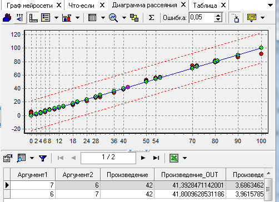
Task: Click the red point at x=100
Action: point(261,54)
